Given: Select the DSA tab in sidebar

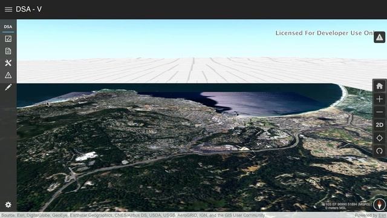Looking at the screenshot, I should point(8,27).
